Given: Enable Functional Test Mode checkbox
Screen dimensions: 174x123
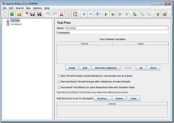Looking at the screenshot, I should [59, 87].
